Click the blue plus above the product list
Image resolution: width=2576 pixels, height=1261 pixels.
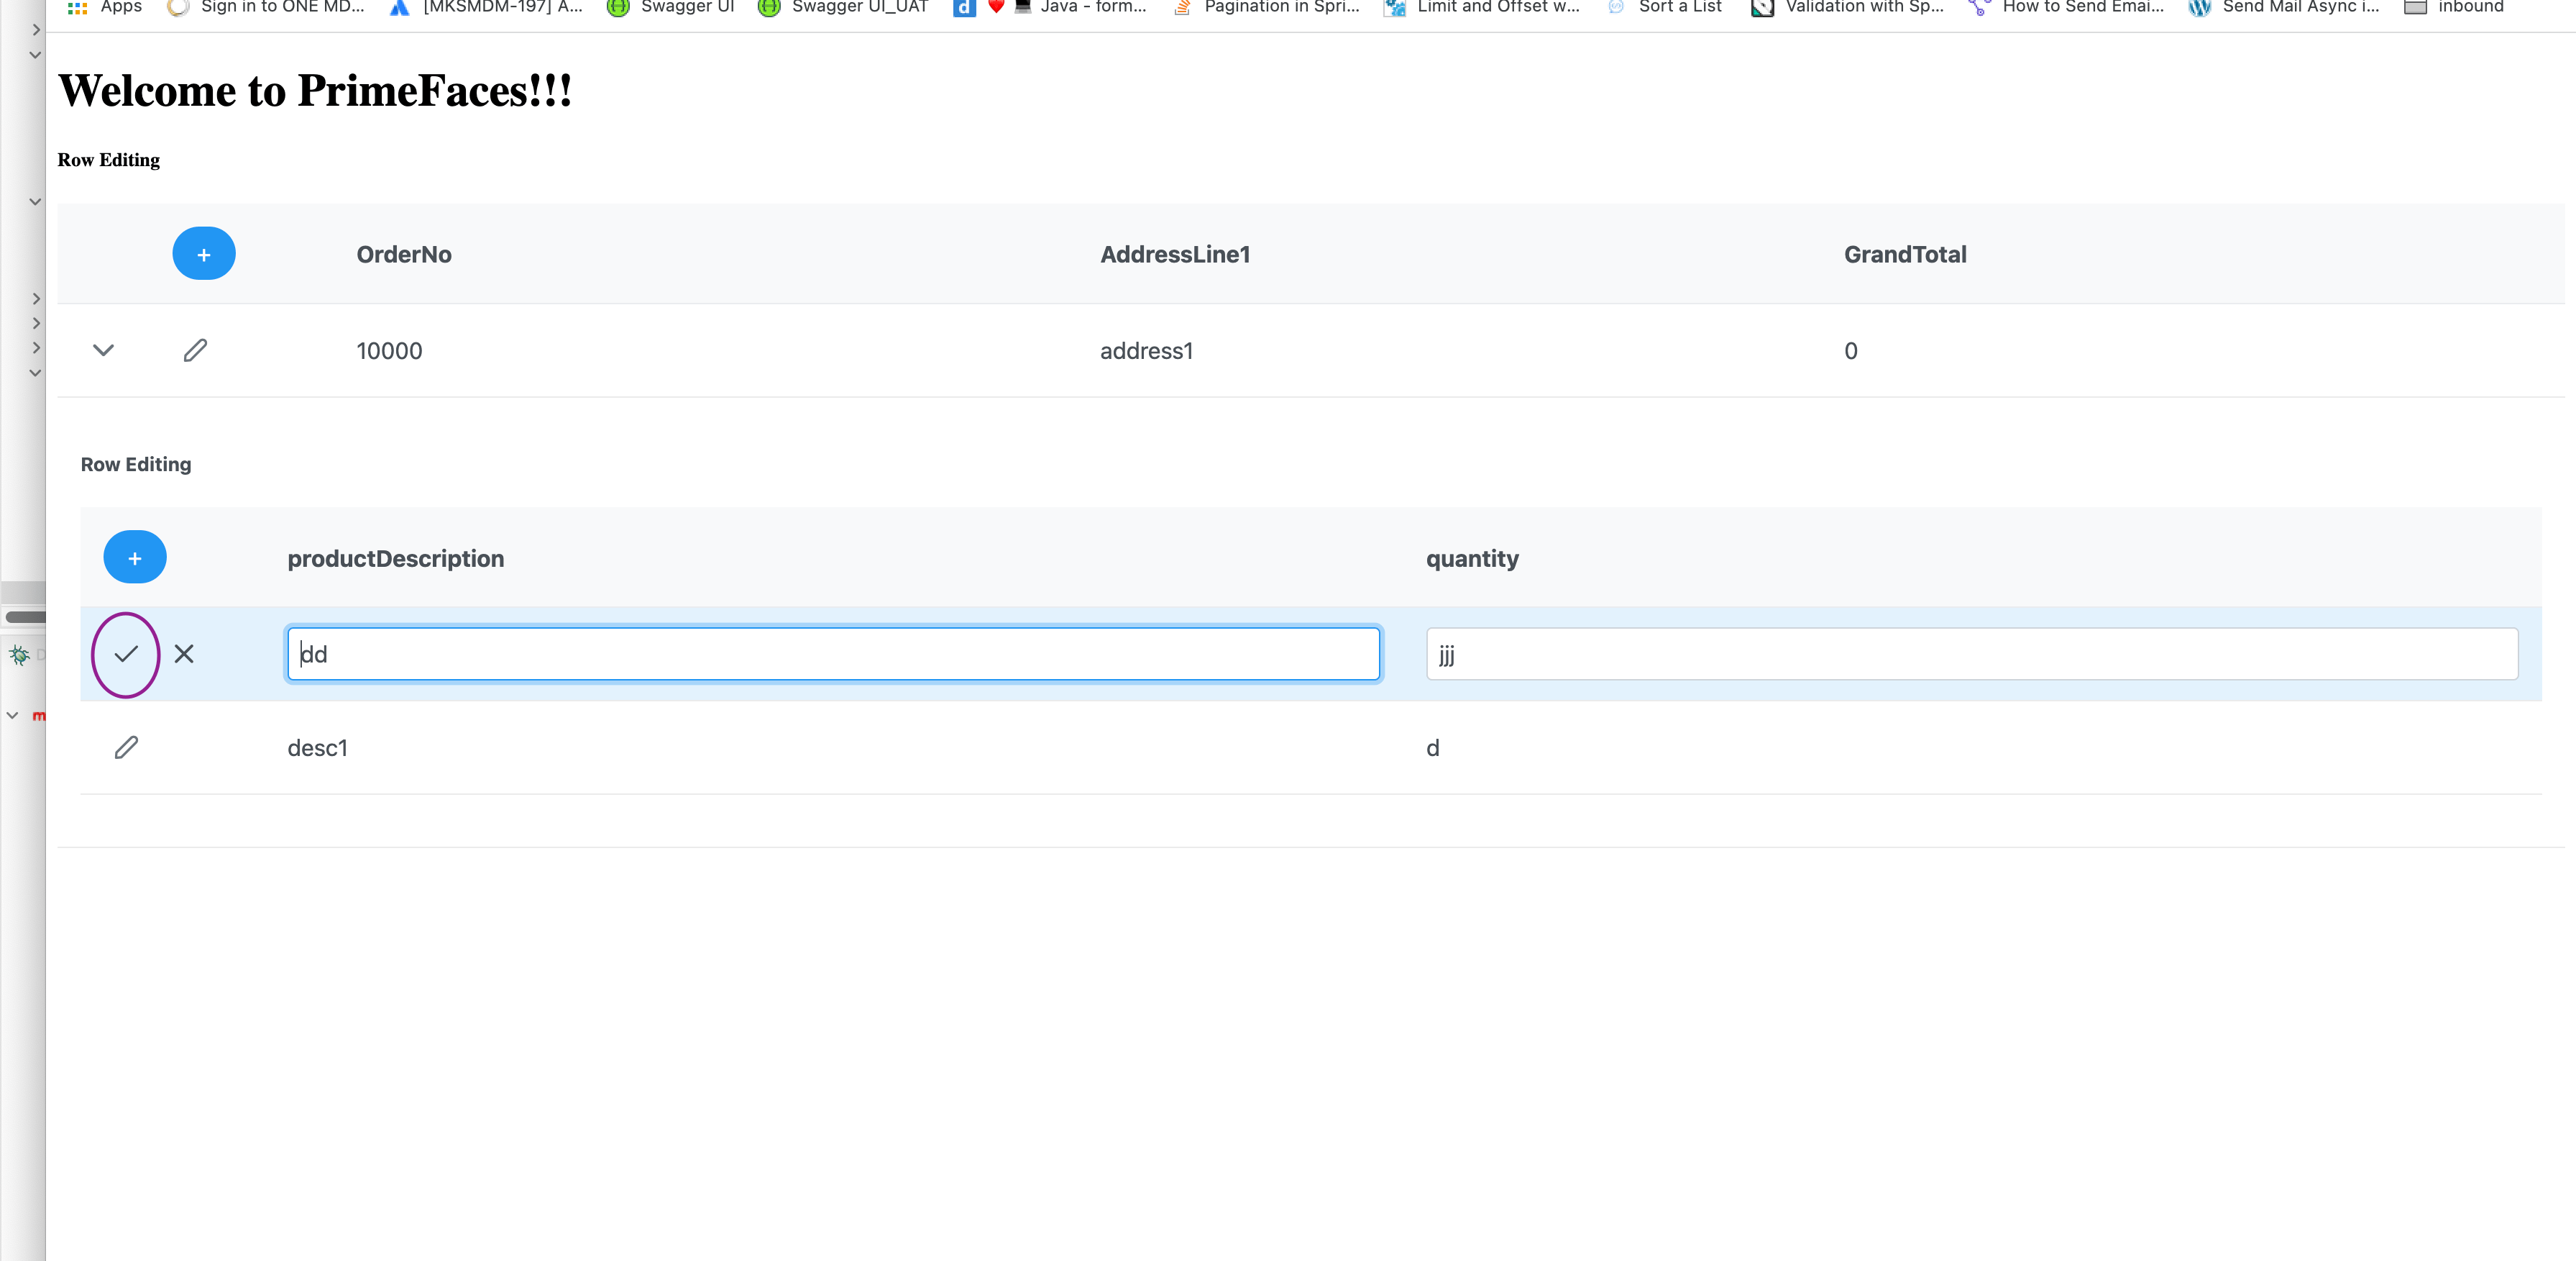135,557
